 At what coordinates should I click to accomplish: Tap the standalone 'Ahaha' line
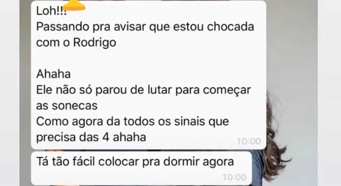(x=53, y=74)
